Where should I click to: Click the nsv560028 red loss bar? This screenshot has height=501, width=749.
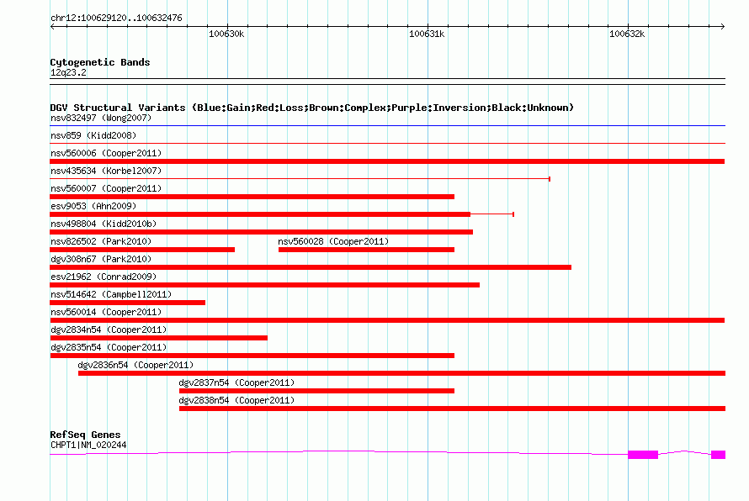[366, 250]
